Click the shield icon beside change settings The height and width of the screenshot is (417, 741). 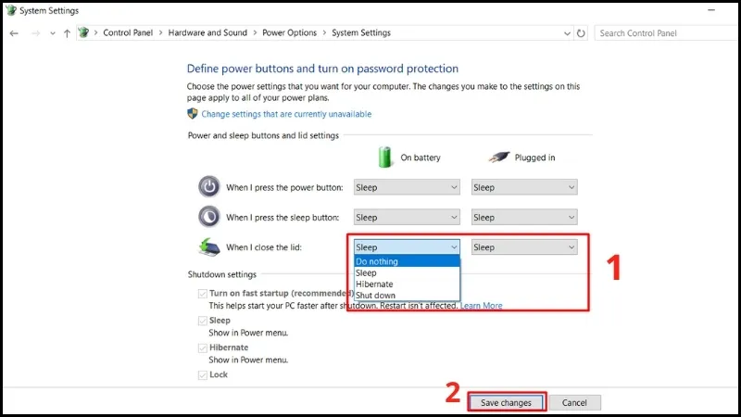193,114
